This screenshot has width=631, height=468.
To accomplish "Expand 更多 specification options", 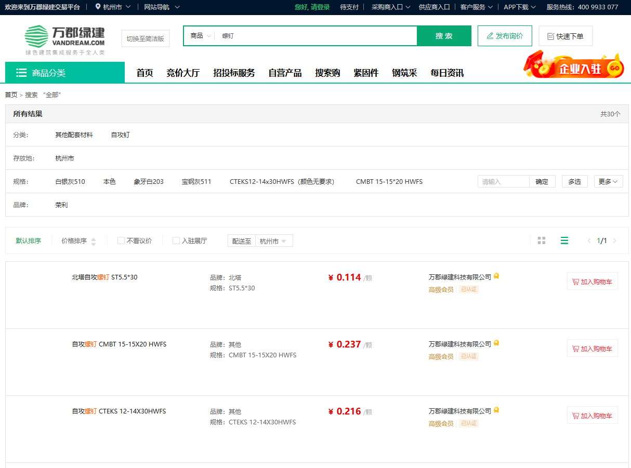I will point(608,181).
